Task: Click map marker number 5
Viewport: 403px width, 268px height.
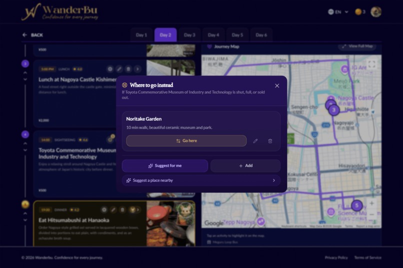Action: 356,206
